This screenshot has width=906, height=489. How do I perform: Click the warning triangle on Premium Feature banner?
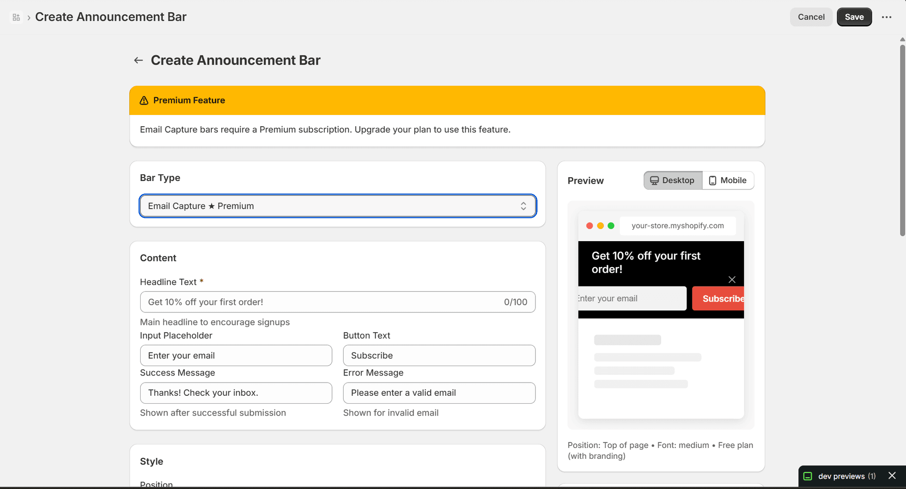click(x=144, y=100)
